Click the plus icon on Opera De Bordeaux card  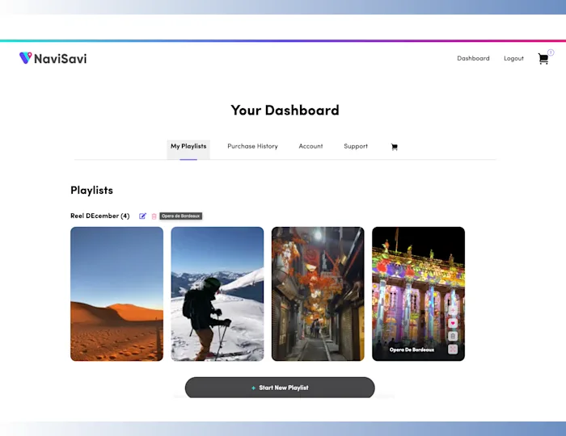(453, 310)
